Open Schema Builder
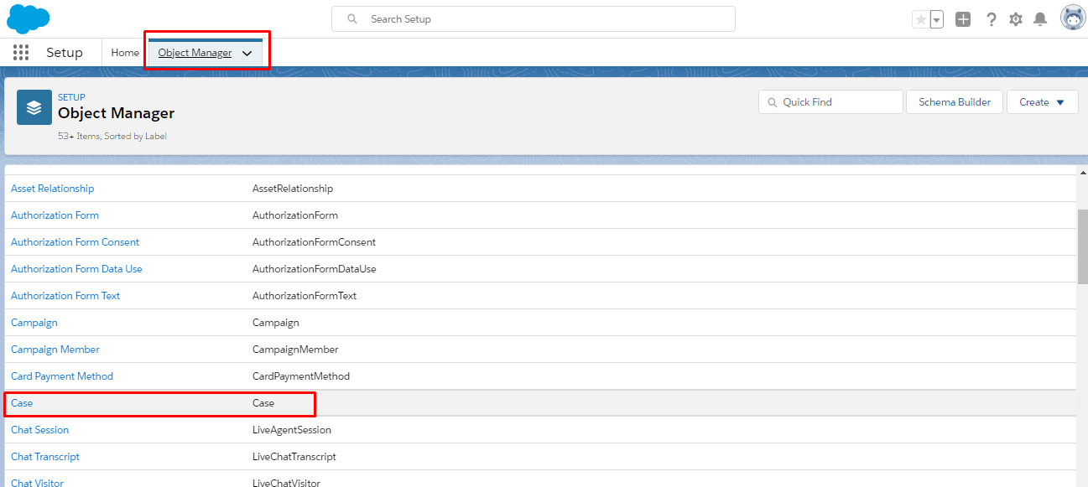The image size is (1088, 487). [x=955, y=102]
